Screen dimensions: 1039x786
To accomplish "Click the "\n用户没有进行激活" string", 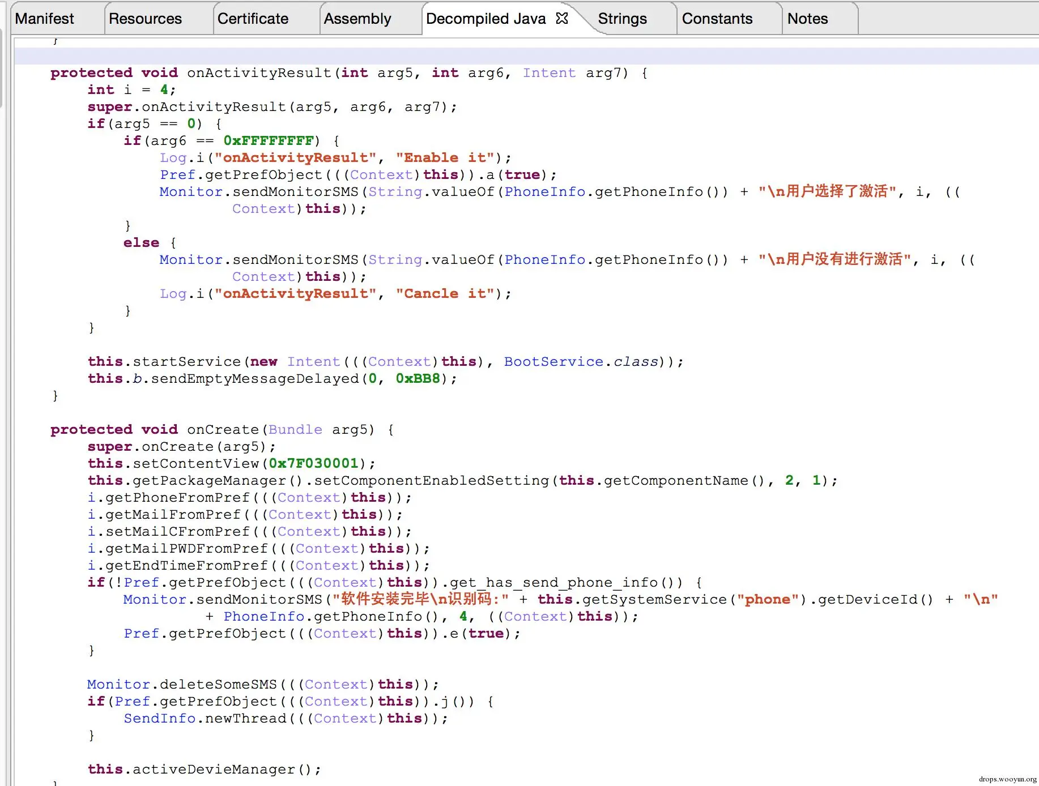I will click(835, 259).
